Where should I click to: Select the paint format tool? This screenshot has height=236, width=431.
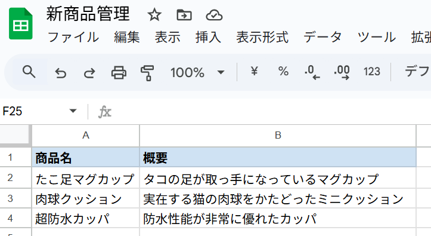click(x=147, y=73)
